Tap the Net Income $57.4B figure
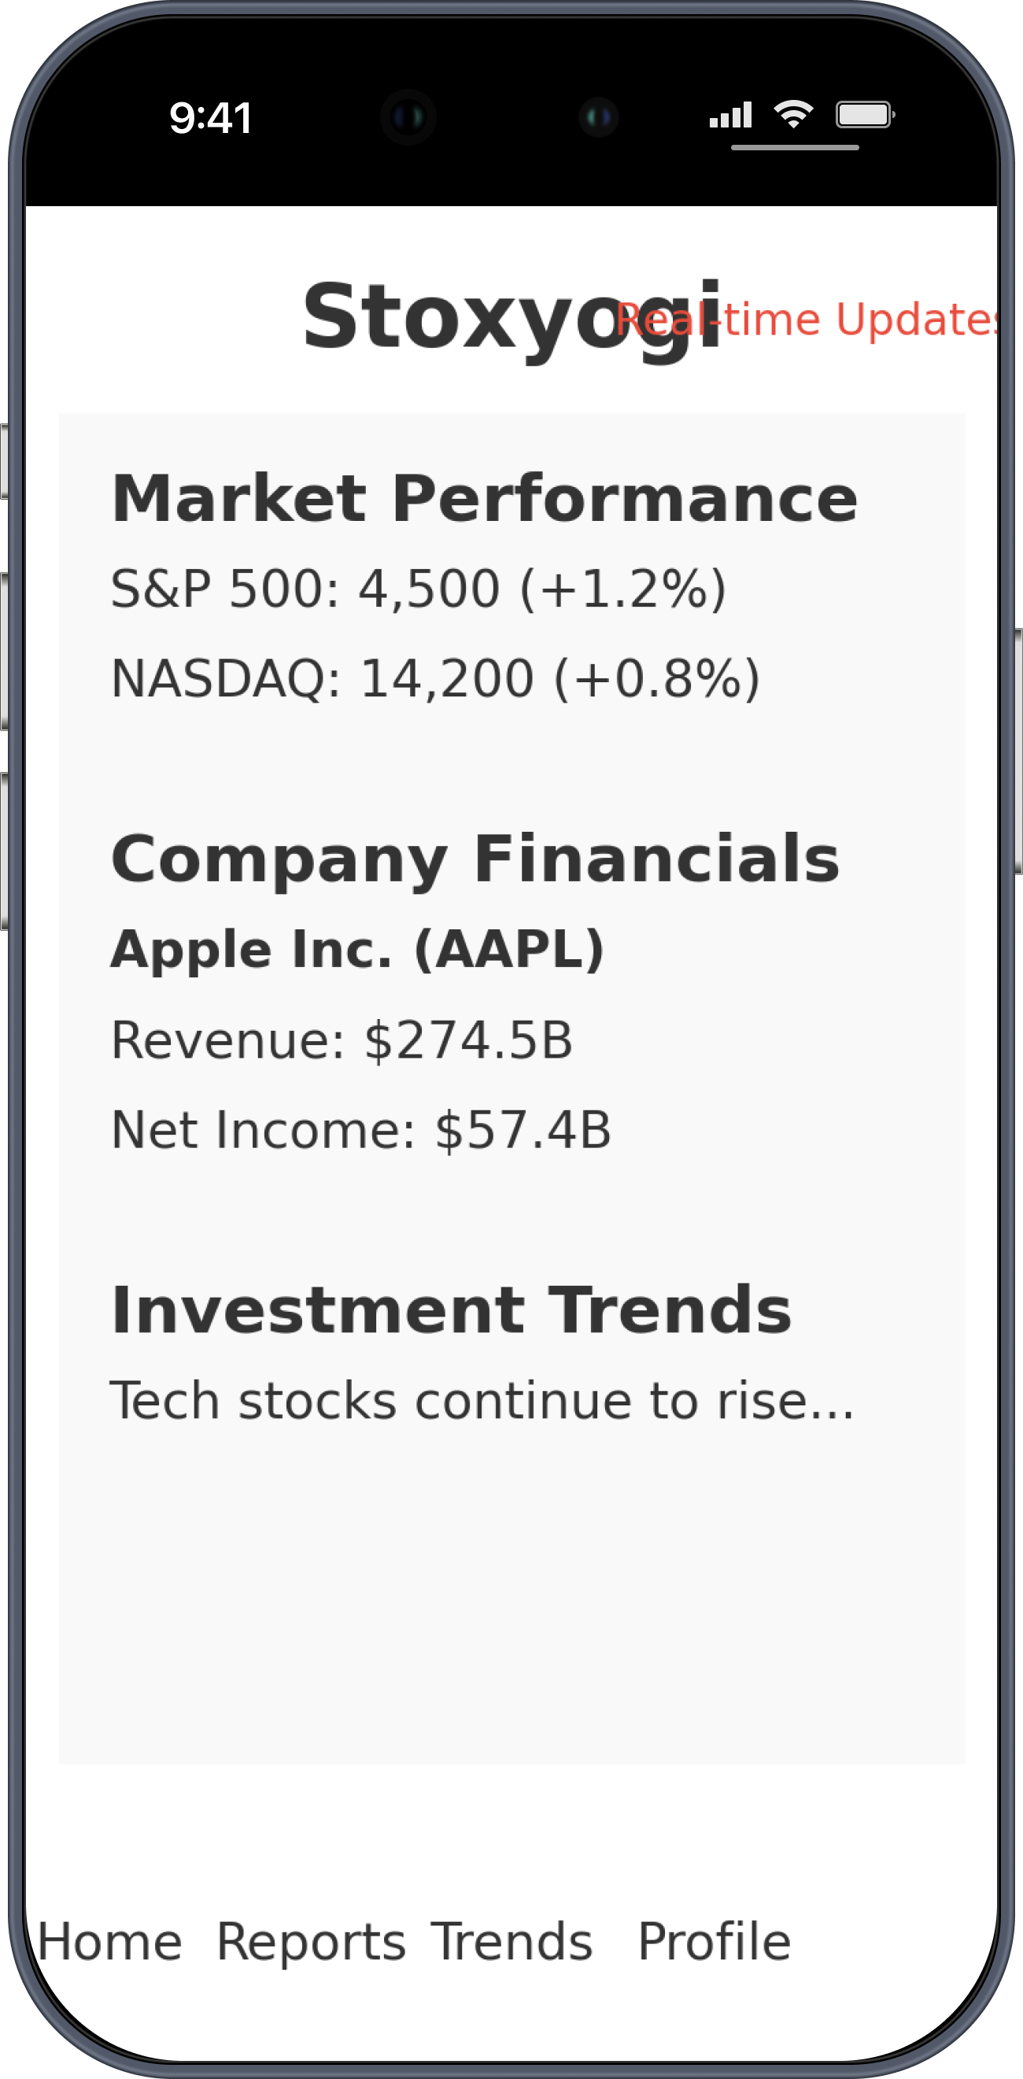The width and height of the screenshot is (1023, 2079). (360, 1129)
